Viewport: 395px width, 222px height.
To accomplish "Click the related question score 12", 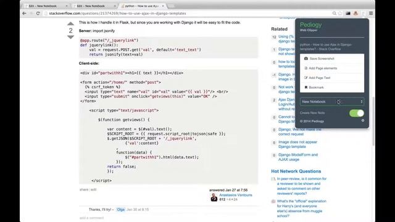I will pyautogui.click(x=274, y=37).
